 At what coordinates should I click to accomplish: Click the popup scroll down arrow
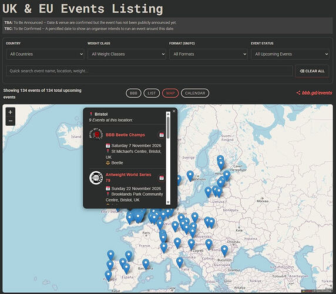pos(168,202)
